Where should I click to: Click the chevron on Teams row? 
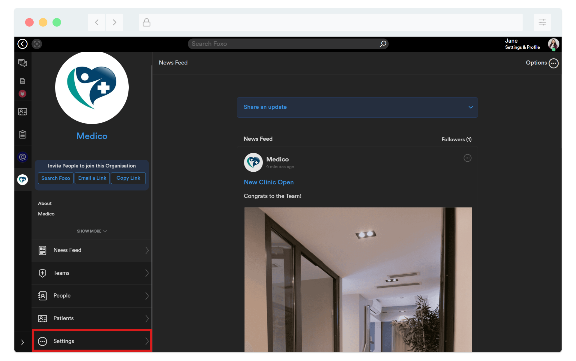[147, 273]
